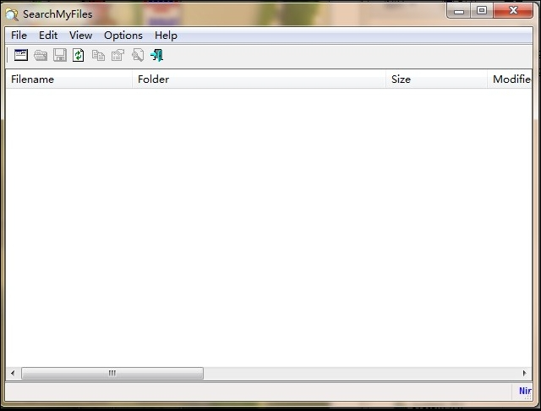The height and width of the screenshot is (411, 541).
Task: Click the green Refresh toolbar icon
Action: (x=79, y=55)
